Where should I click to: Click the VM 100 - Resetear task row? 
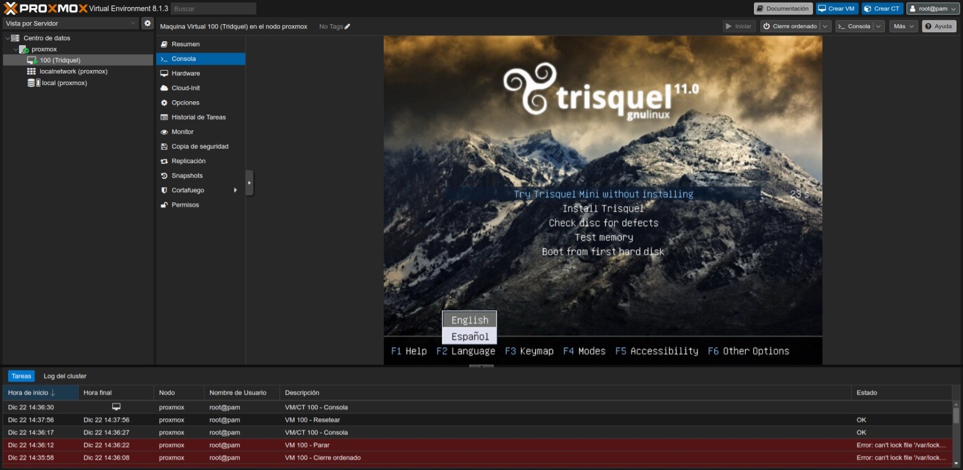coord(478,420)
